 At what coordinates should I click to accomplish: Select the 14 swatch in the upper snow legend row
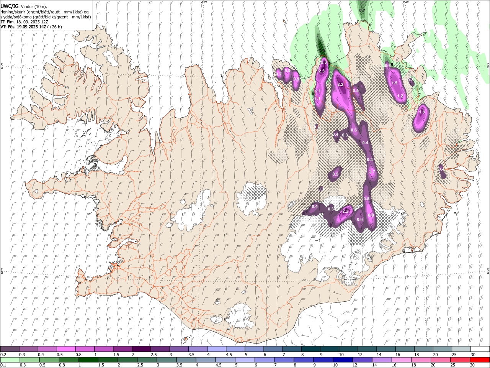[x=385, y=349]
